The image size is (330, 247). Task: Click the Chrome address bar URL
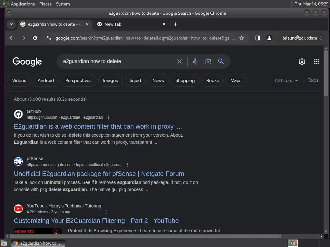pyautogui.click(x=145, y=38)
